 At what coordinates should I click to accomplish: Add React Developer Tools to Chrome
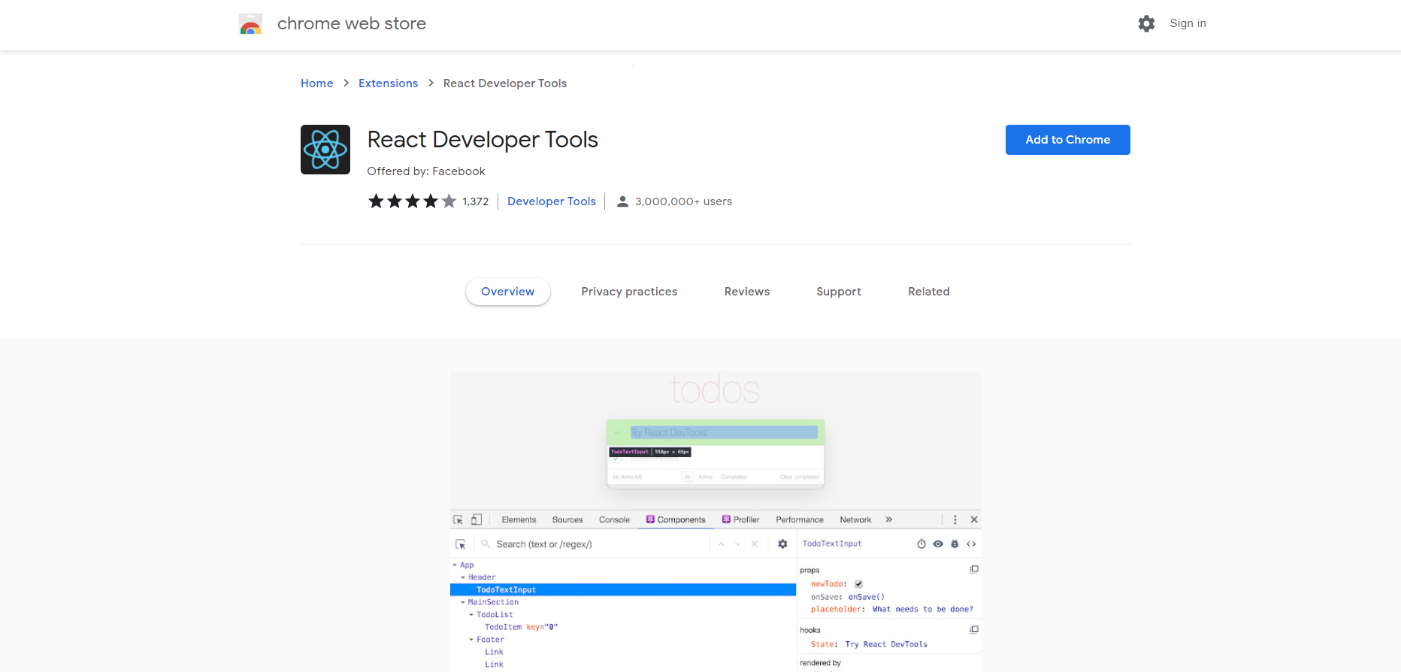[1067, 140]
